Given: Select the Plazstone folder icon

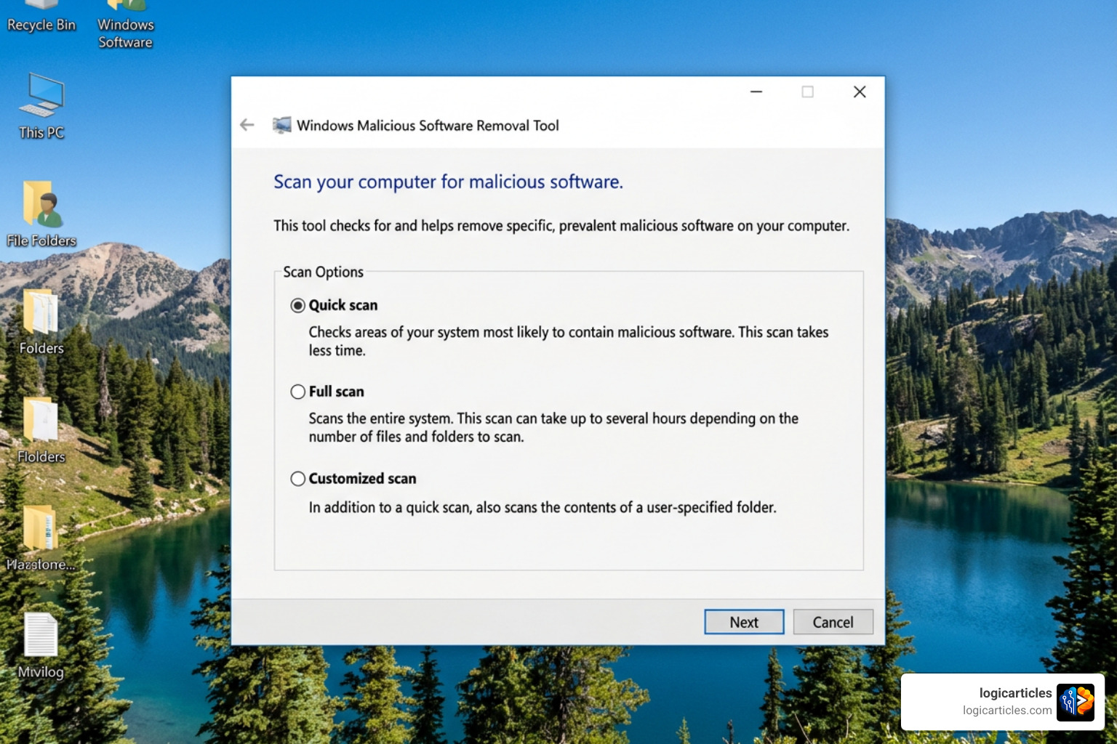Looking at the screenshot, I should coord(41,538).
